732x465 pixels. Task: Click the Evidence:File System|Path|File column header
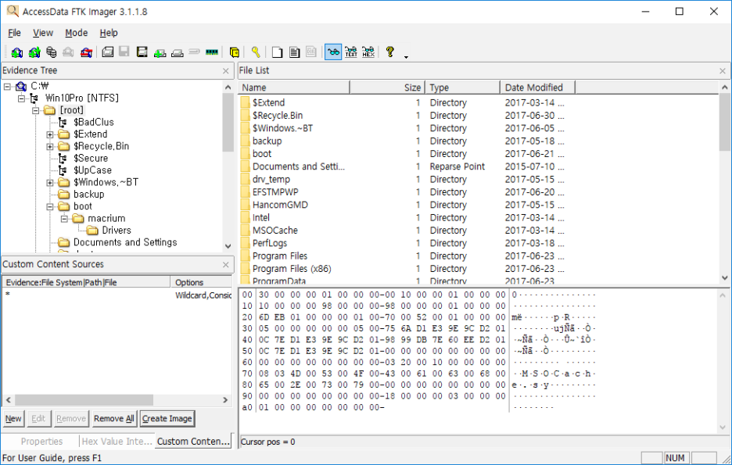click(87, 282)
